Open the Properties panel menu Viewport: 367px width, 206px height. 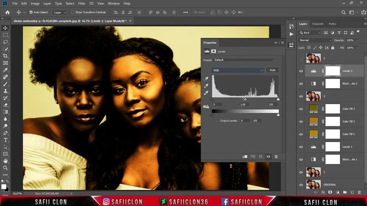pyautogui.click(x=283, y=43)
